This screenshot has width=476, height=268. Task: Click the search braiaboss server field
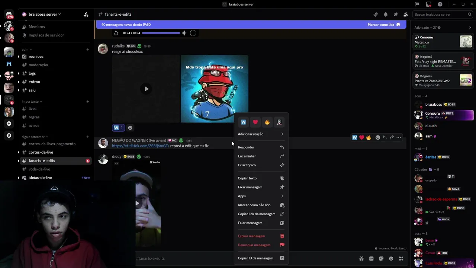coord(443,15)
